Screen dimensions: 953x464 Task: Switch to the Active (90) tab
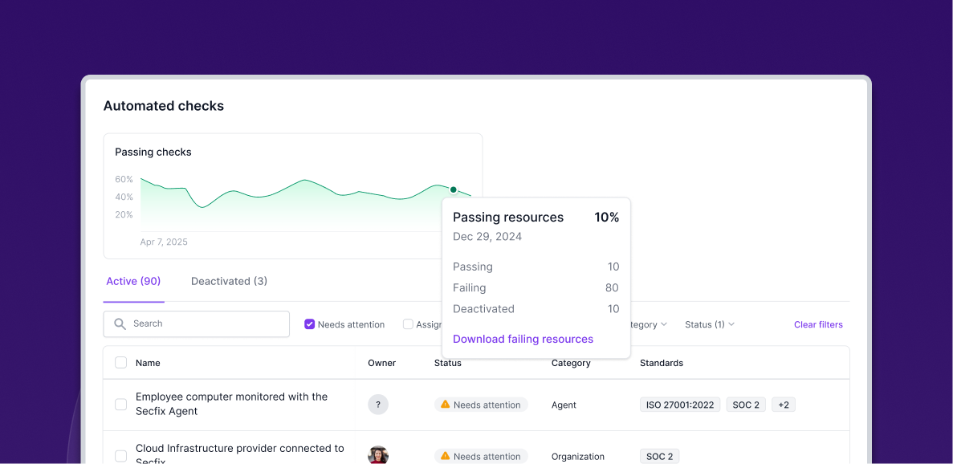[133, 281]
